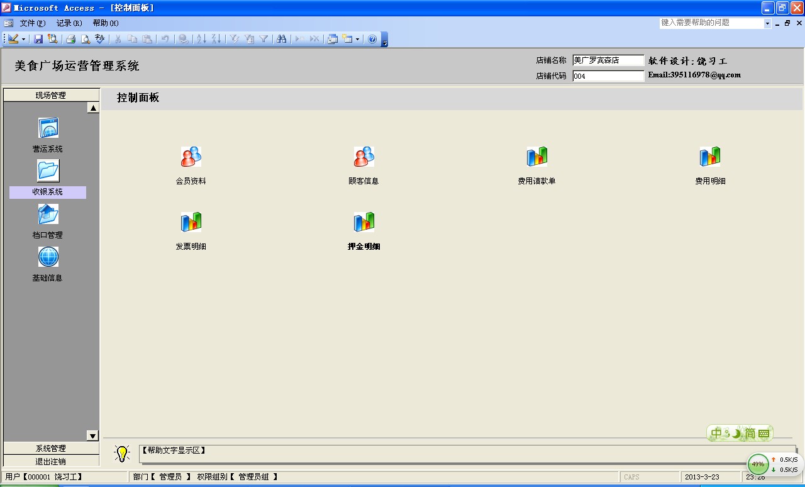Expand the View button dropdown arrow
Screen dimensions: 805x487
tap(24, 39)
